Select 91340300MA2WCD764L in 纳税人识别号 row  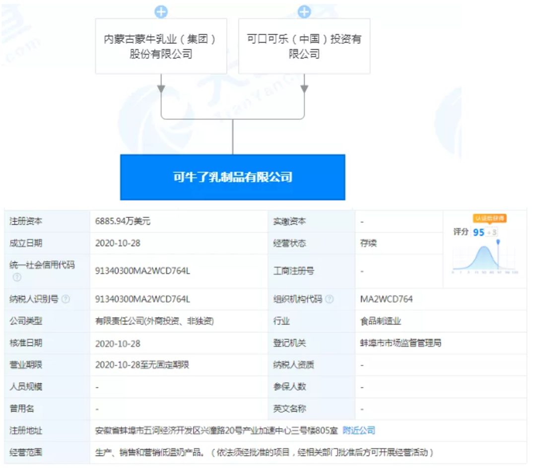click(142, 299)
